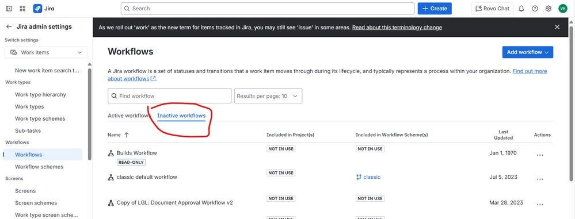Image resolution: width=575 pixels, height=219 pixels.
Task: Open Work types in the sidebar
Action: [29, 106]
